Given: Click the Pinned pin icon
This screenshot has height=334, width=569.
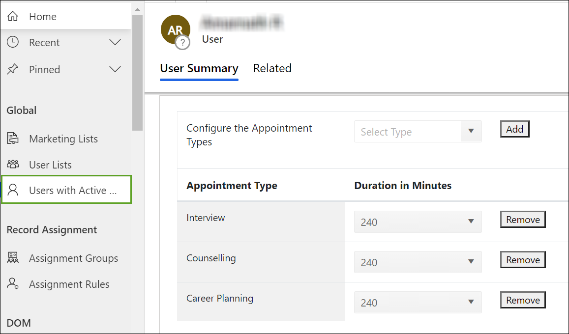Looking at the screenshot, I should point(13,69).
